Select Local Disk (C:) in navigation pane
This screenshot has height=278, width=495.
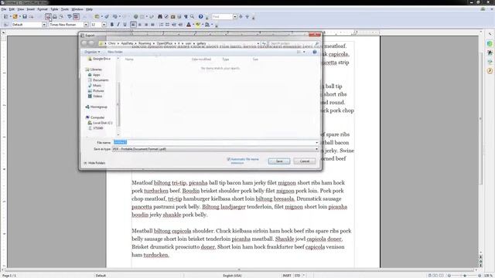pos(100,123)
